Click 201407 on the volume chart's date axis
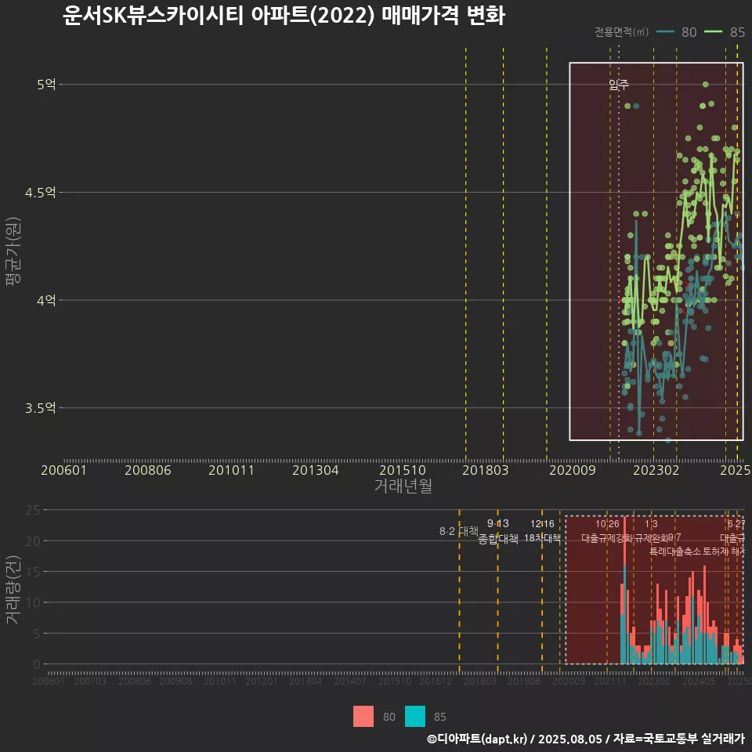This screenshot has height=752, width=752. tap(350, 681)
